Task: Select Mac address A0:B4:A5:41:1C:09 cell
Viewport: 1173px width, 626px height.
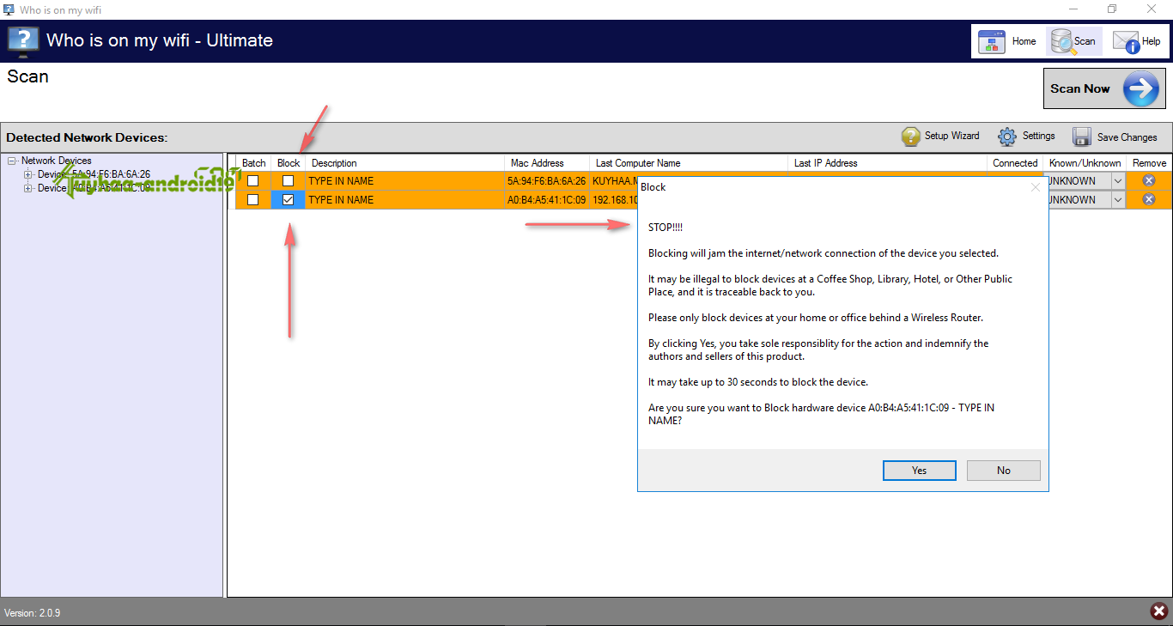Action: coord(547,199)
